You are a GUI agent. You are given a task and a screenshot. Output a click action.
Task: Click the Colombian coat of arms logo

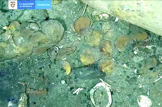coord(13,5)
